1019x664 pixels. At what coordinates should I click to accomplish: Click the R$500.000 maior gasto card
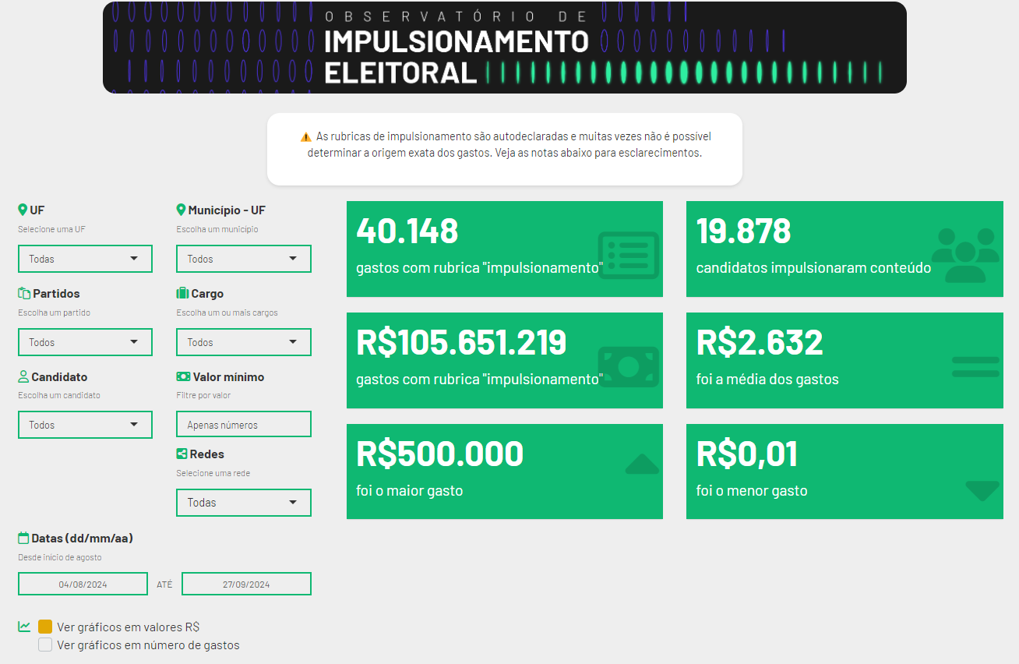pyautogui.click(x=505, y=472)
